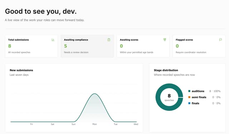Image resolution: width=229 pixels, height=134 pixels.
Task: Click the '0 · 0%' value beside finals
Action: tap(216, 103)
